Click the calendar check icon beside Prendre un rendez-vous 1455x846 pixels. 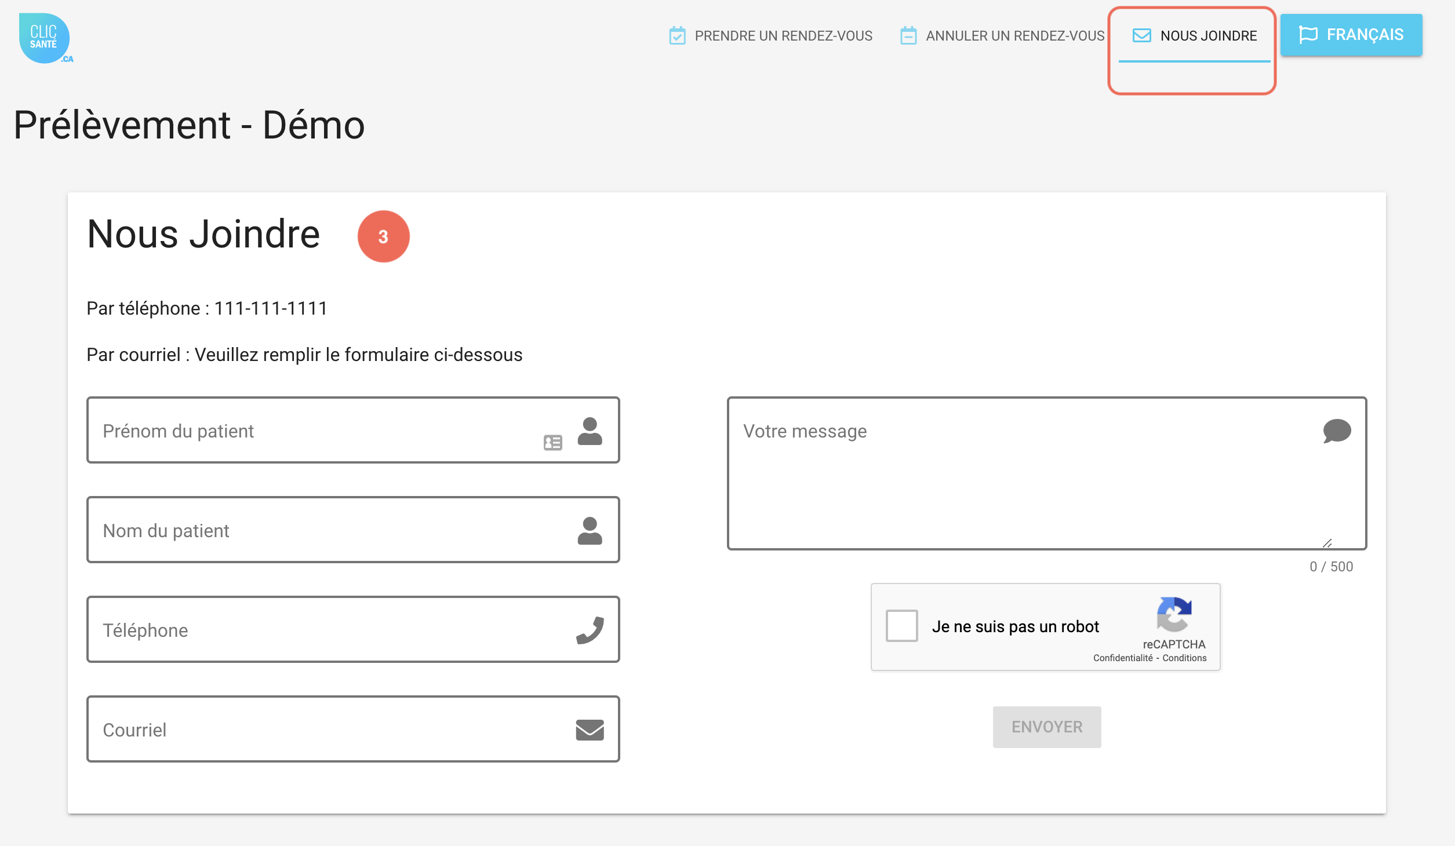coord(677,36)
